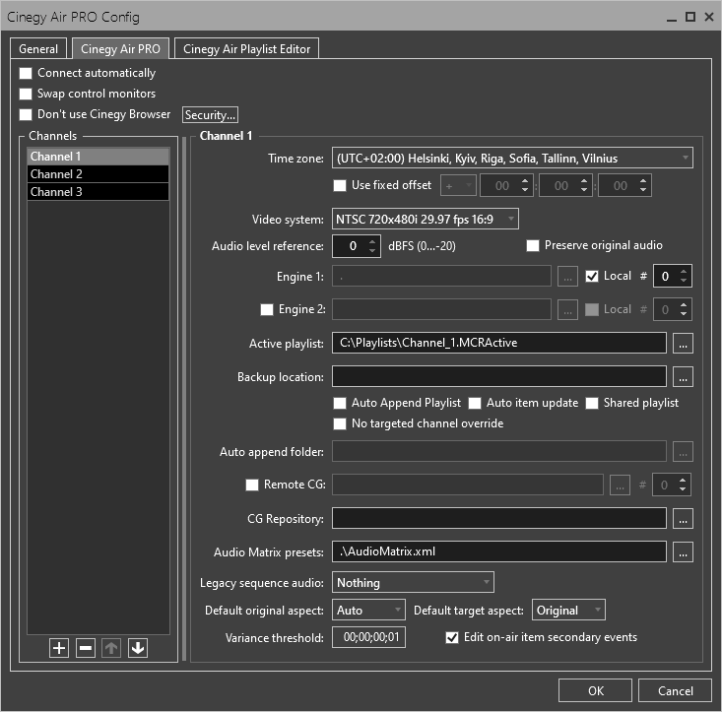Select Channel 2 in channels list
Image resolution: width=722 pixels, height=712 pixels.
click(98, 174)
